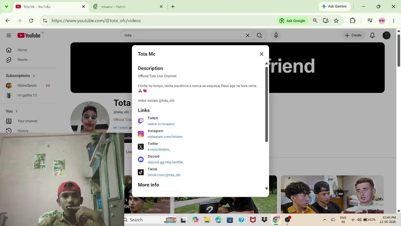This screenshot has height=226, width=401.
Task: Open the IShowSpeed subscription
Action: click(28, 85)
